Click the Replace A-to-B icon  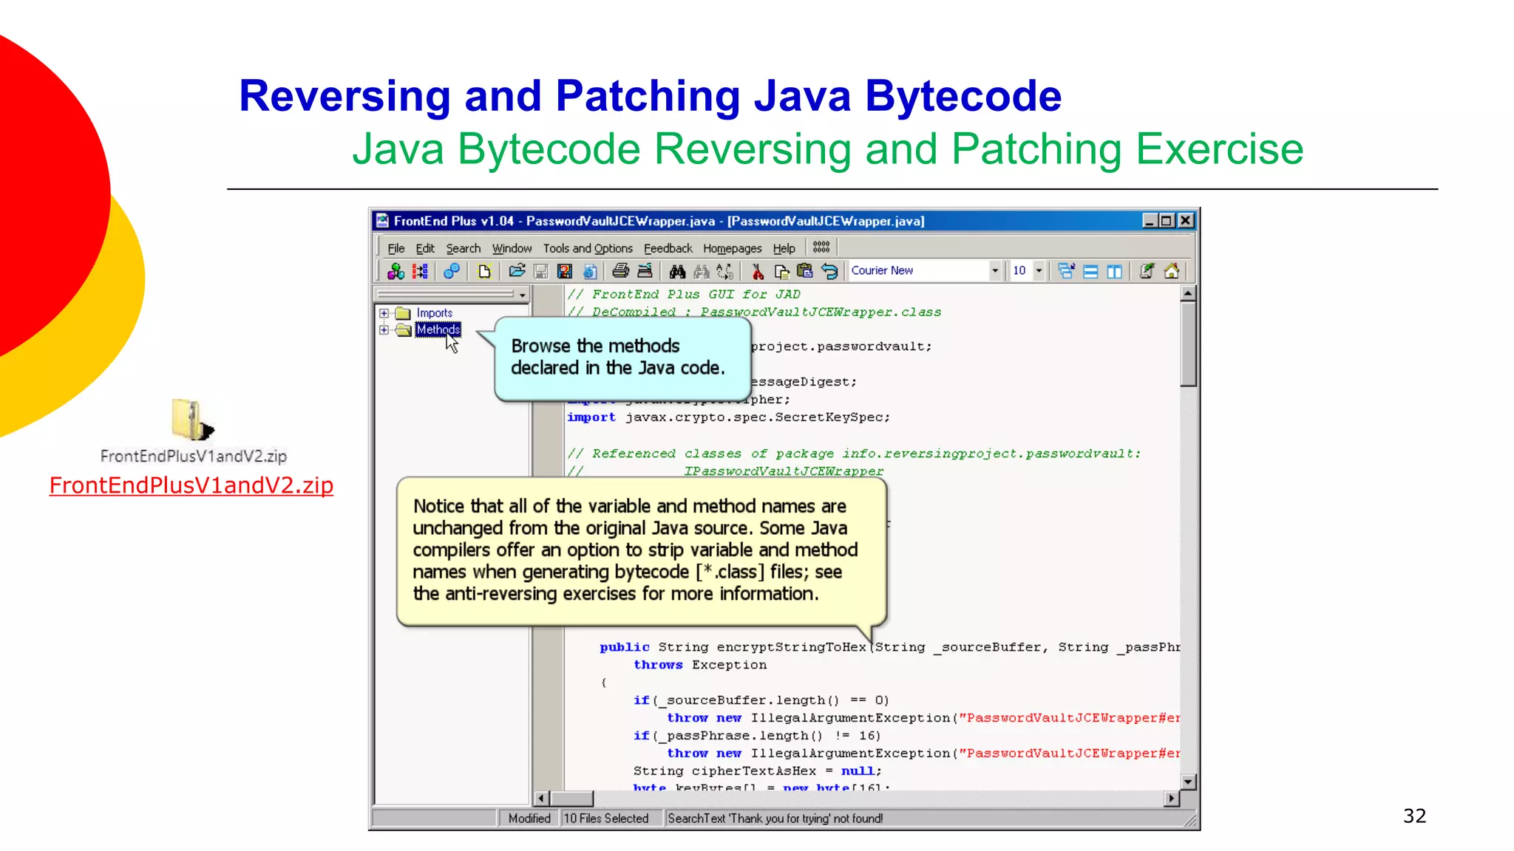(725, 271)
